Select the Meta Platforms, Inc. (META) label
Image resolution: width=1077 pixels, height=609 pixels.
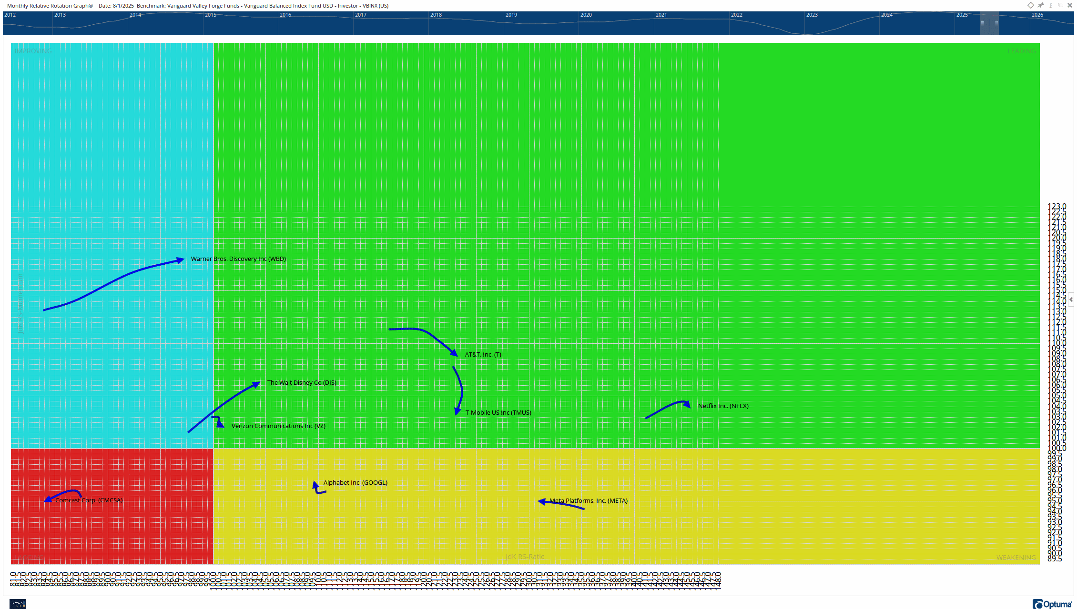pos(589,501)
